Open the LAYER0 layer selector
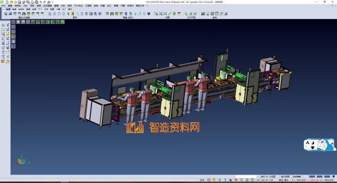This screenshot has width=337, height=183. tap(297, 176)
